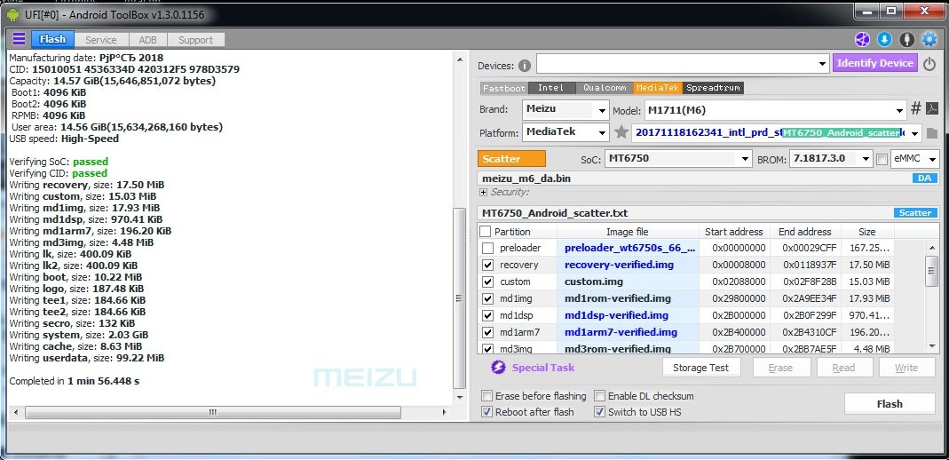Select the Intel mode tab

coord(551,88)
